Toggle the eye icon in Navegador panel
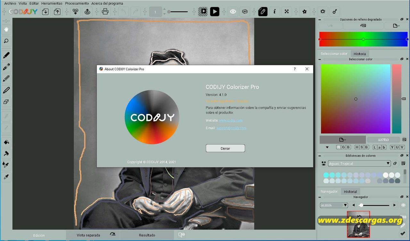 [x=403, y=205]
